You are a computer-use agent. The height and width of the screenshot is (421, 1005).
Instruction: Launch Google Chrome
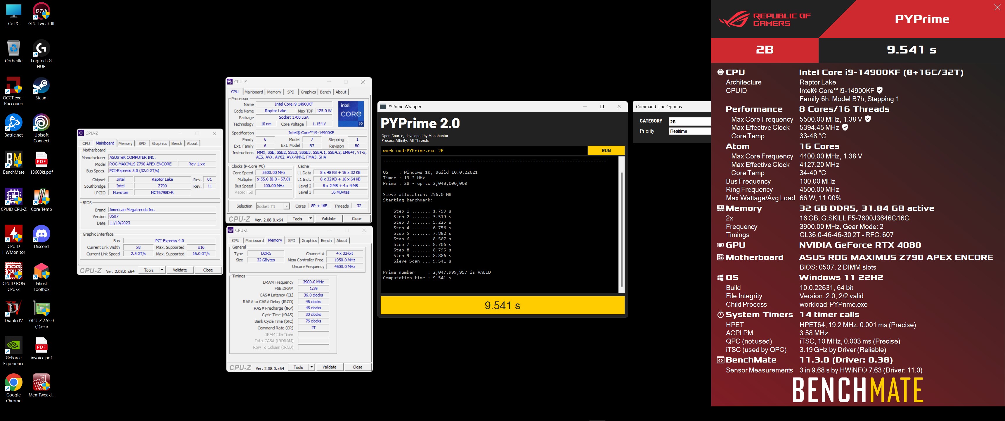(x=14, y=388)
